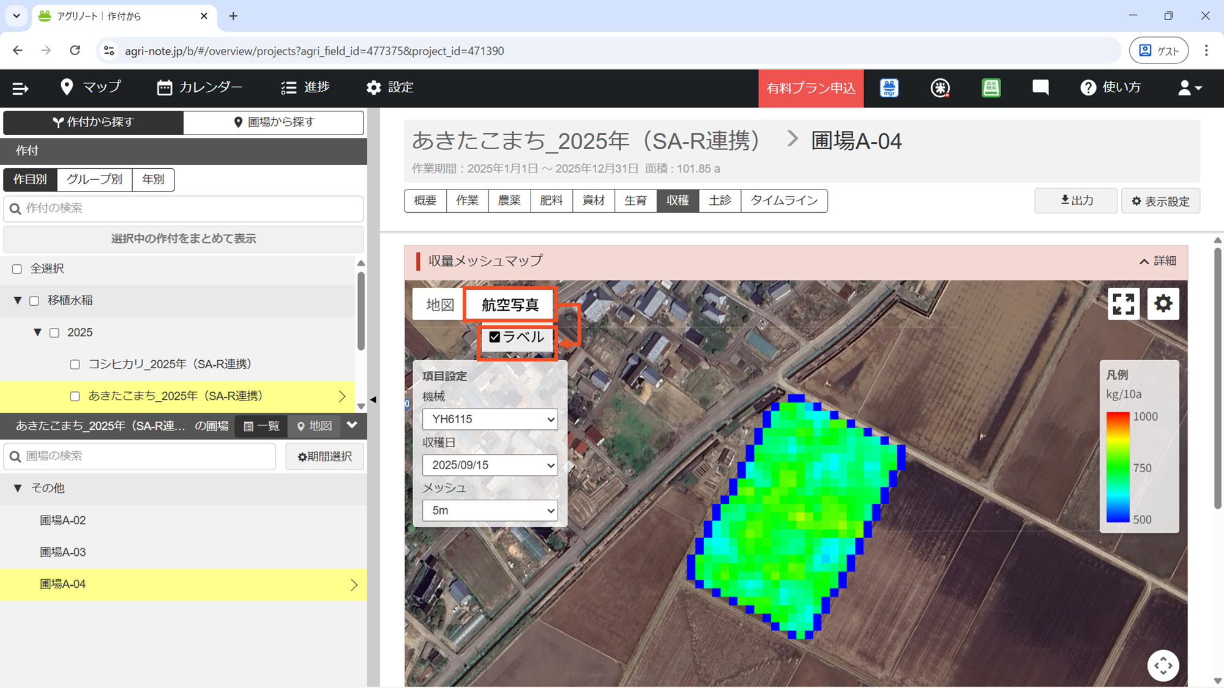Open 表示設定 display settings
This screenshot has height=688, width=1224.
click(x=1160, y=201)
